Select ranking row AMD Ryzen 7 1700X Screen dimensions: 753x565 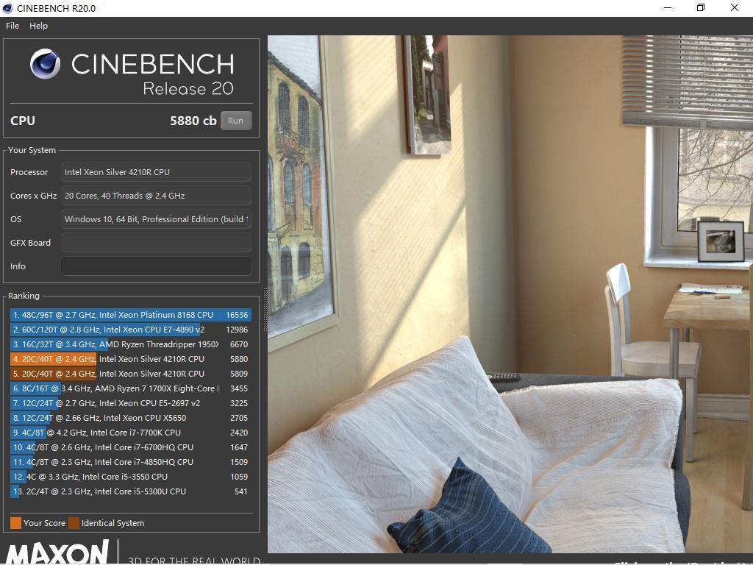(131, 388)
